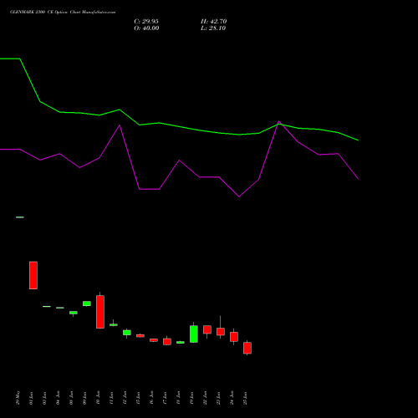Select the 19 Jun date label
Image resolution: width=418 pixels, height=418 pixels.
[191, 398]
